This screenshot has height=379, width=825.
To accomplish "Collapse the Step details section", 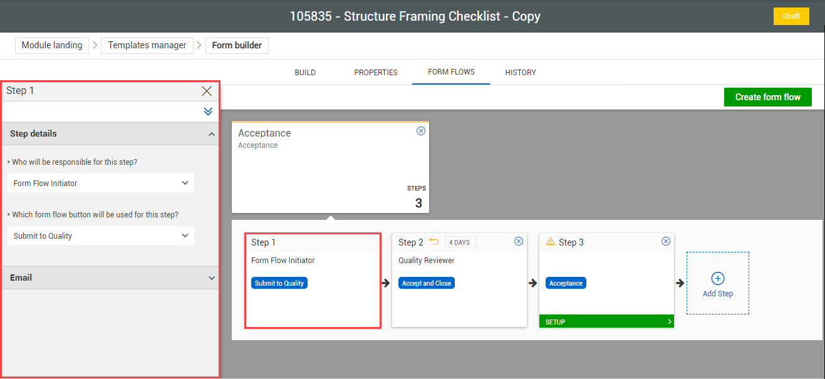I will pyautogui.click(x=211, y=133).
